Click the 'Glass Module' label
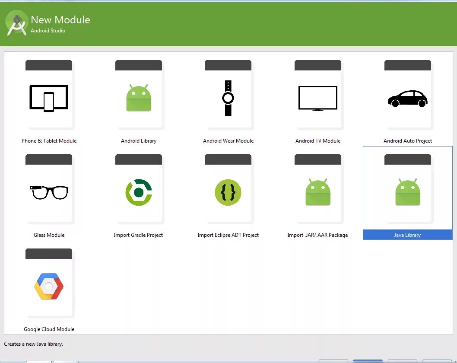The image size is (457, 363). tap(49, 235)
